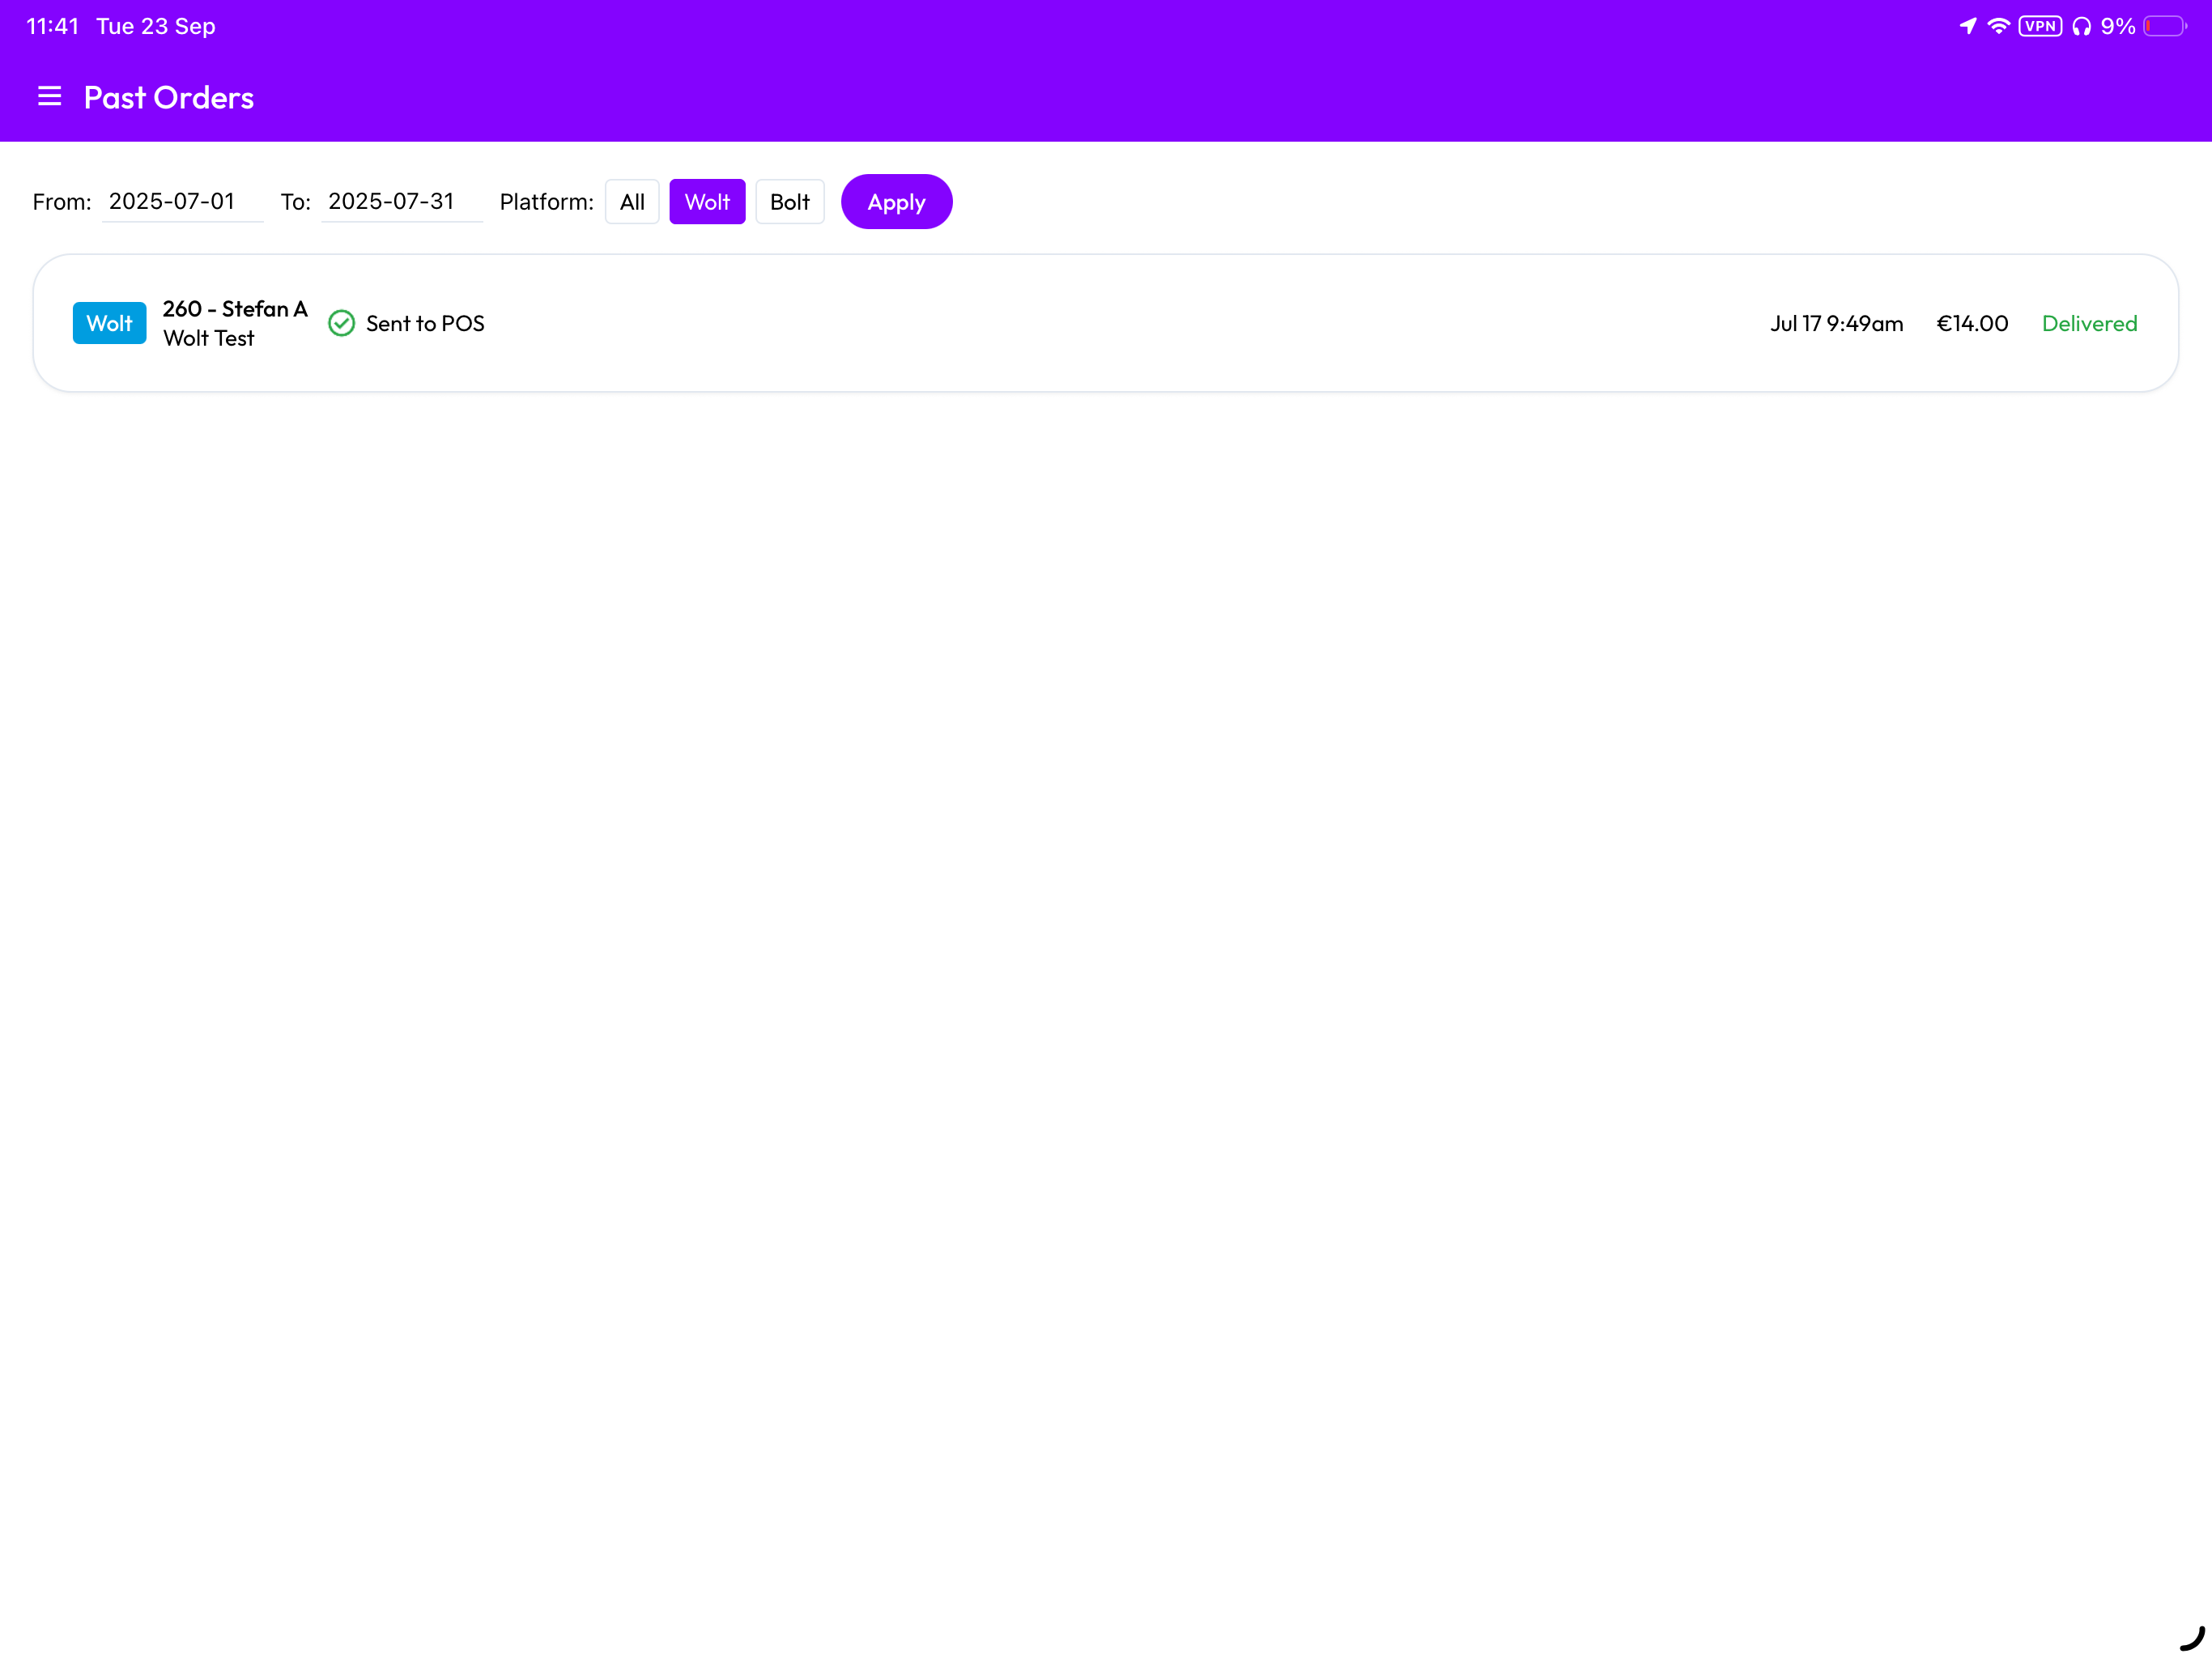Select the Bolt platform filter
The height and width of the screenshot is (1658, 2212).
pyautogui.click(x=790, y=202)
